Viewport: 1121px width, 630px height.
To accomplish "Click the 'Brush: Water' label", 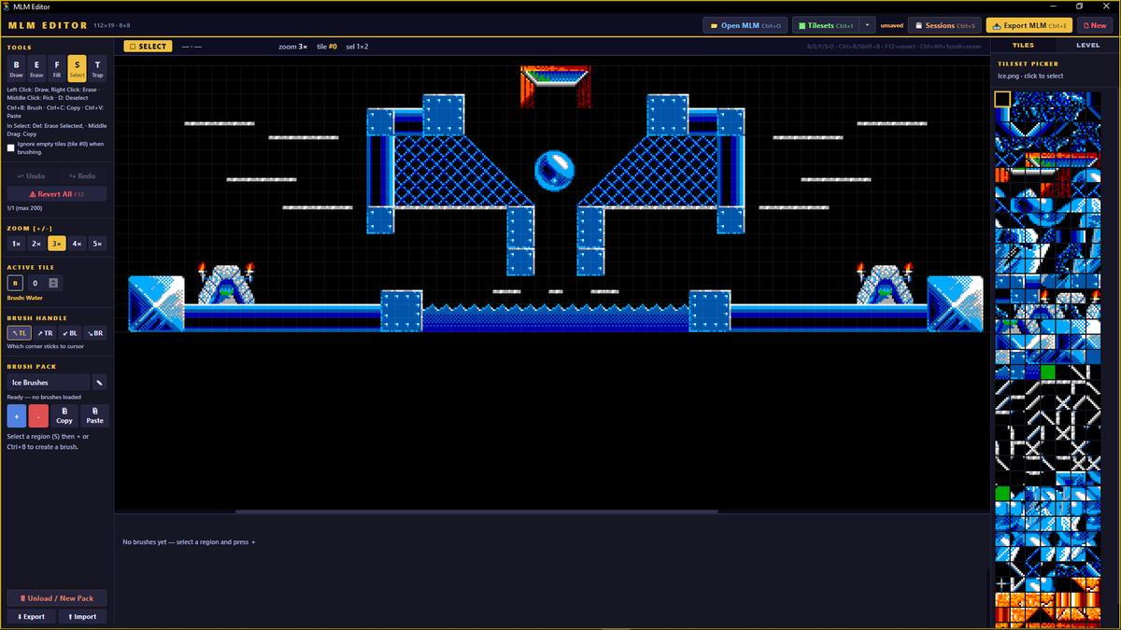I will tap(25, 298).
